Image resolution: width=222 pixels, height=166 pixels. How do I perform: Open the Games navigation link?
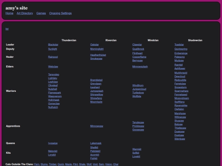pyautogui.click(x=41, y=13)
